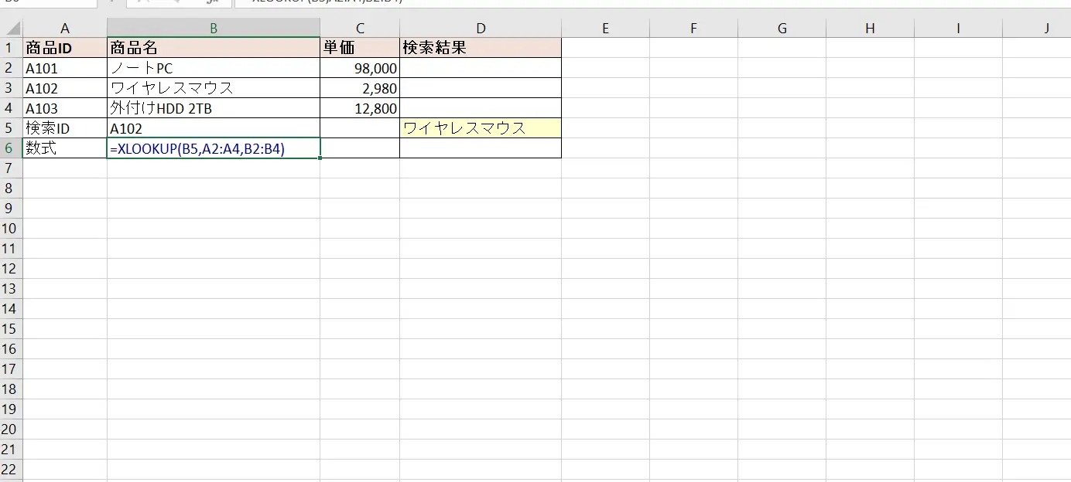This screenshot has width=1071, height=482.
Task: Click the 商品ID header cell
Action: coord(65,48)
